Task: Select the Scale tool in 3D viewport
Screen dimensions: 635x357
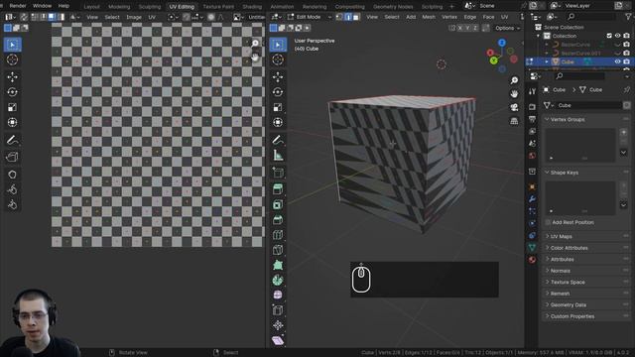Action: 278,107
